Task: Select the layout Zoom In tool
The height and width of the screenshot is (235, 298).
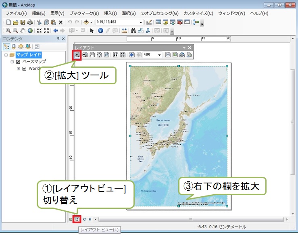Action: coord(77,55)
